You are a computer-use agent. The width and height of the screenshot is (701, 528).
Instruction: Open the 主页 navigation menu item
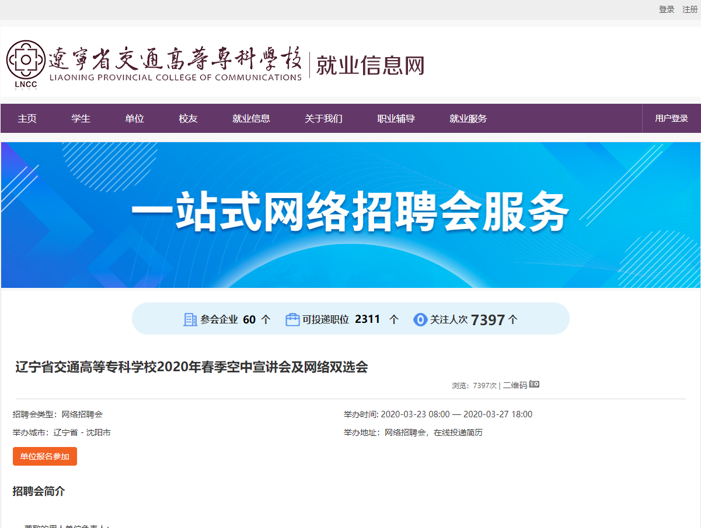27,118
